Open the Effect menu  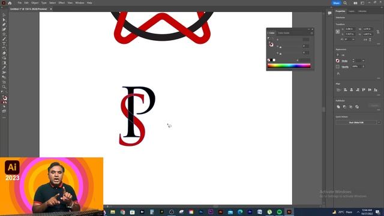pos(61,3)
